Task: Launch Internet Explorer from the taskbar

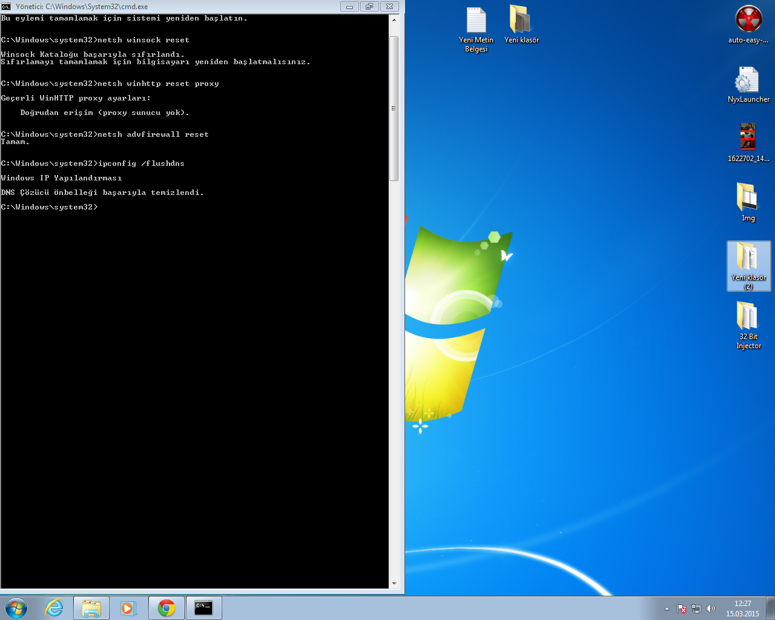Action: (54, 608)
